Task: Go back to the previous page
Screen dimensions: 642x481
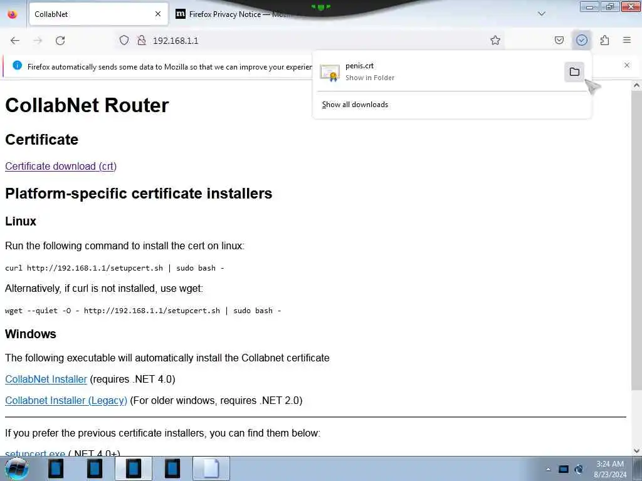Action: tap(15, 41)
